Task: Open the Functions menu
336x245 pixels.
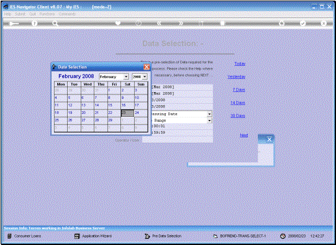Action: click(x=47, y=14)
